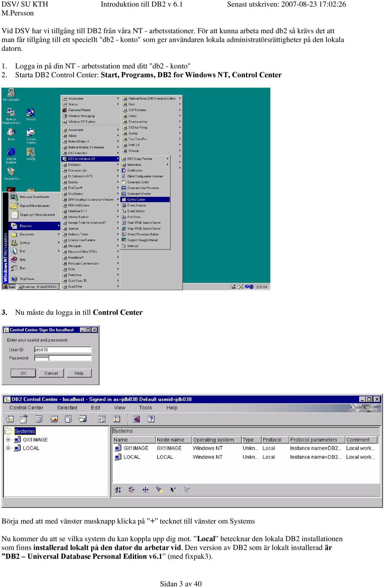Select the GX1IMAGE row in the Systems list

tap(246, 448)
